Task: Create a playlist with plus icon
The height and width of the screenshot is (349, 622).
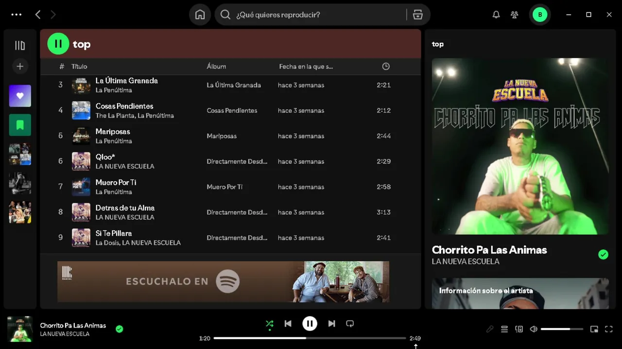Action: pos(20,66)
